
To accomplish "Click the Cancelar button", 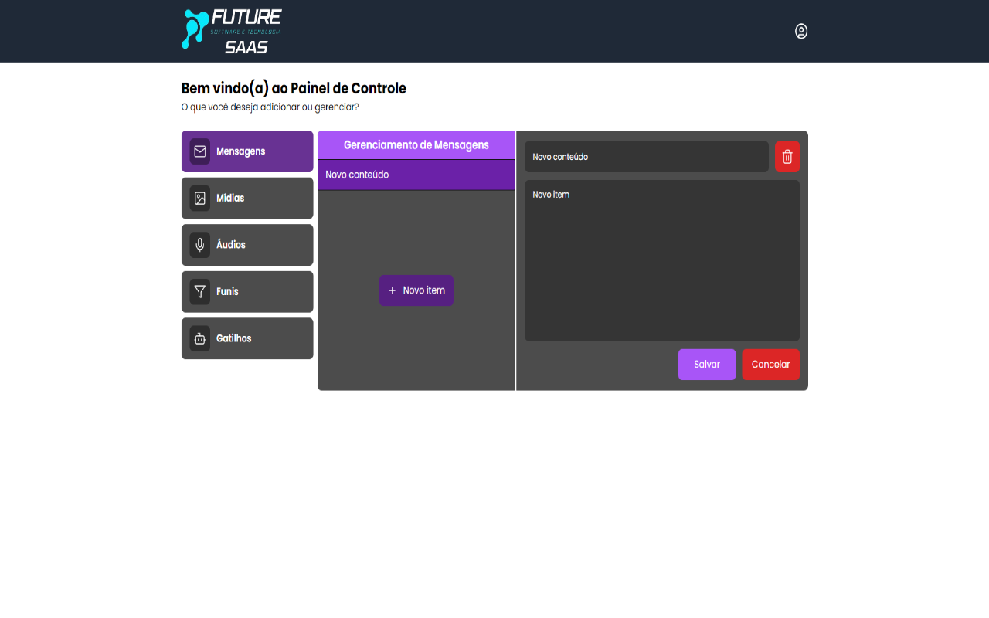I will pyautogui.click(x=771, y=365).
